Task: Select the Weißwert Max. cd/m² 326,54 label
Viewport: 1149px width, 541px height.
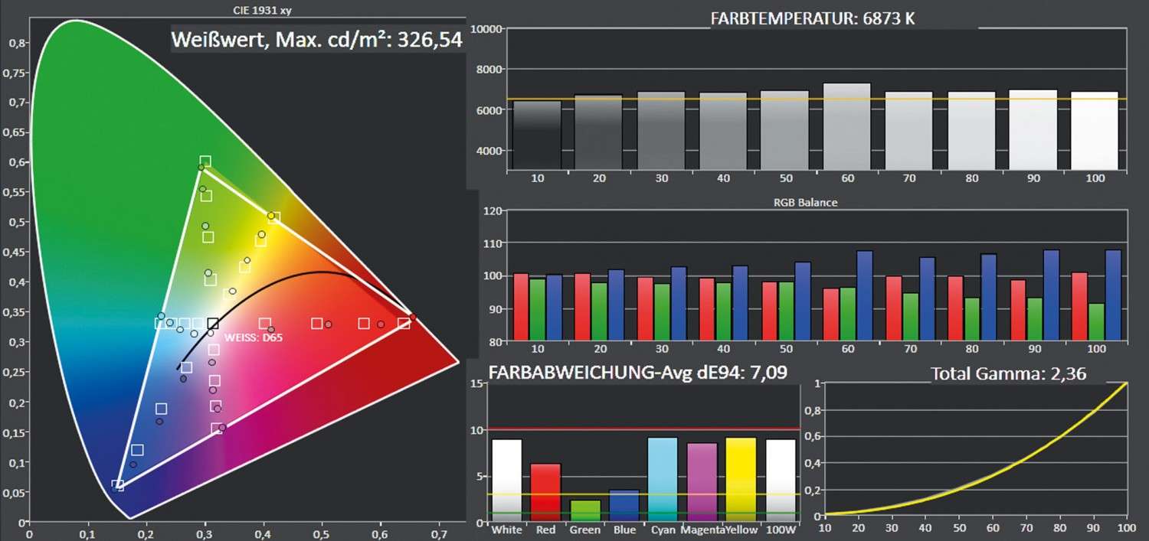Action: click(317, 40)
